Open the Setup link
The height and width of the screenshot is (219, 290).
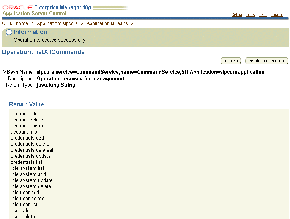[236, 14]
